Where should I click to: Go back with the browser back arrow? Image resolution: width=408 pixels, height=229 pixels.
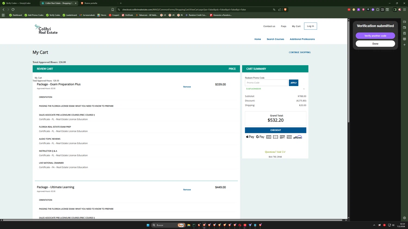(x=4, y=9)
